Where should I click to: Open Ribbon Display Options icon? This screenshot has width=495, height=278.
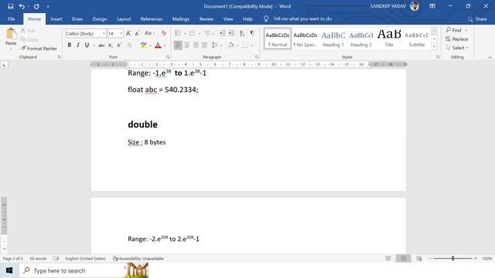432,6
